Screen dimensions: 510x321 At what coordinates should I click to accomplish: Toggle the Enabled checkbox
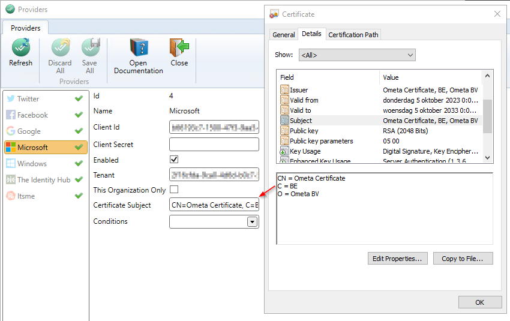coord(174,160)
